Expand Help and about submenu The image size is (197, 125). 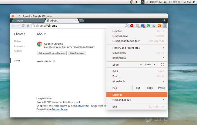137,100
